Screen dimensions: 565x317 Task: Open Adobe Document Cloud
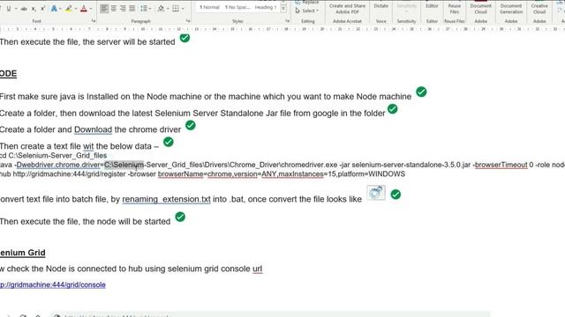point(480,9)
